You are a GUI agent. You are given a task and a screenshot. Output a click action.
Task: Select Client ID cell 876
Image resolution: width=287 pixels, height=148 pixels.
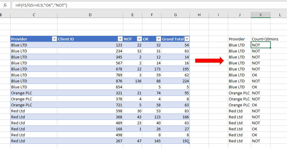(x=90, y=81)
